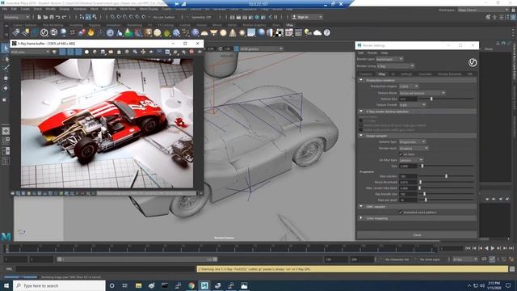Click the clock icon on the V-Ray shelf
Viewport: 517px width, 291px height.
pos(110,32)
